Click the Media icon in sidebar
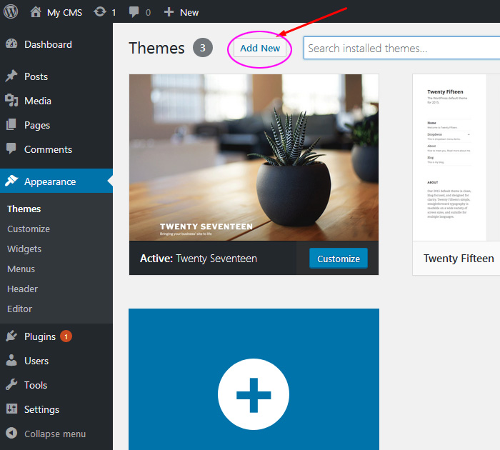This screenshot has height=450, width=500. [x=11, y=101]
